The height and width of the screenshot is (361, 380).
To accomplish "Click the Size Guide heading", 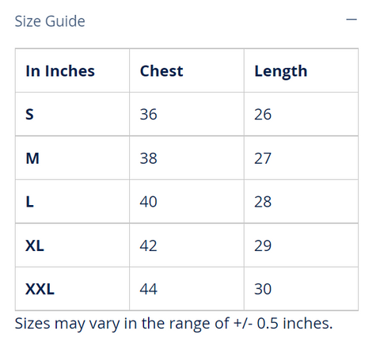I will point(50,21).
